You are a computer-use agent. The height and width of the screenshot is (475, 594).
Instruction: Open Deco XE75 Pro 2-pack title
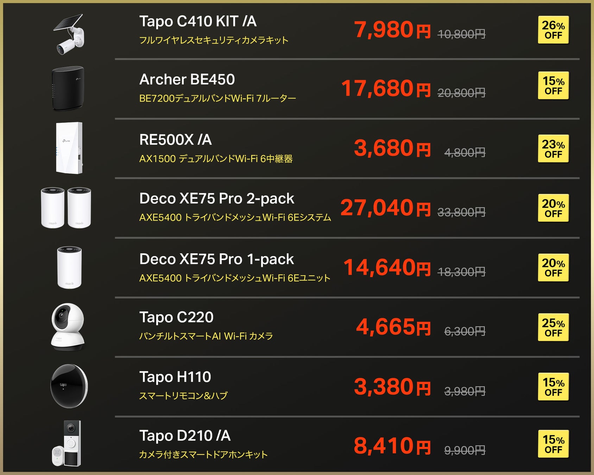(x=216, y=199)
